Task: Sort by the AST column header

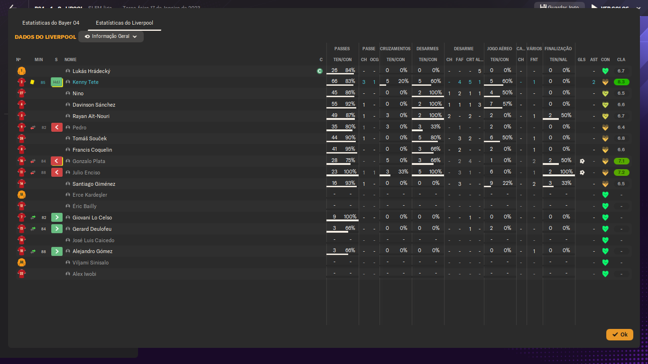Action: [x=594, y=60]
